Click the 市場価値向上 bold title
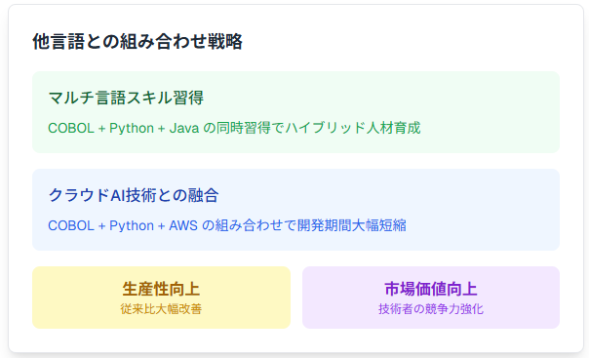This screenshot has width=589, height=358. click(x=431, y=289)
